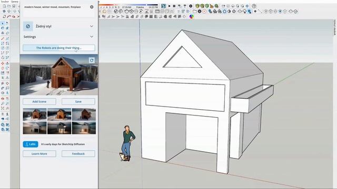Click the gear icon next to folder icon
The image size is (337, 189).
point(200,12)
